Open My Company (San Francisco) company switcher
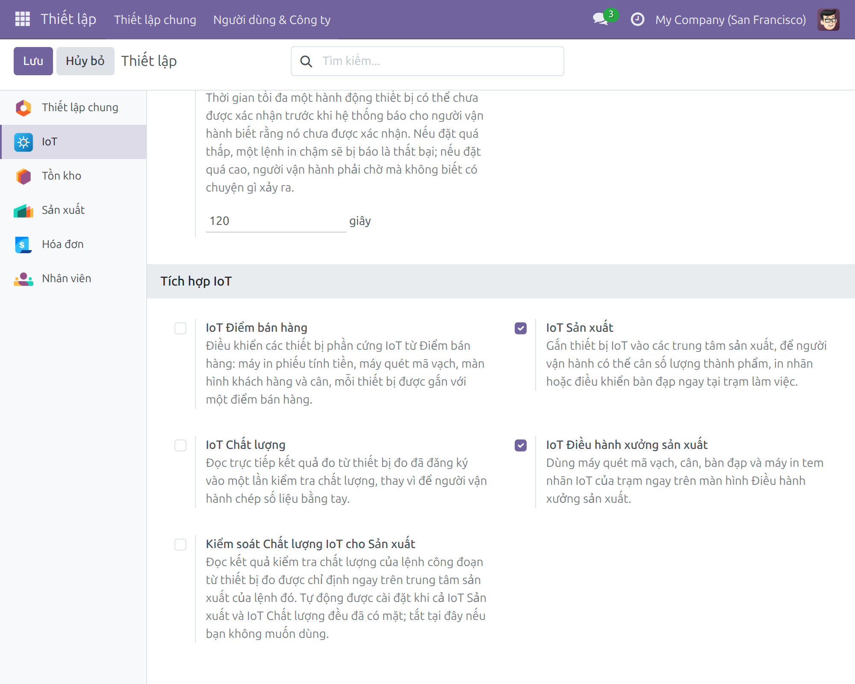The width and height of the screenshot is (855, 684). click(x=731, y=20)
